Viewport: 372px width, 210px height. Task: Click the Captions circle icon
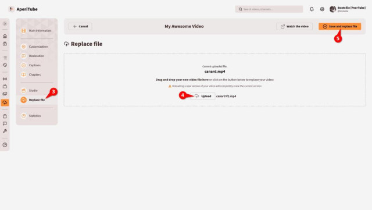(x=23, y=65)
